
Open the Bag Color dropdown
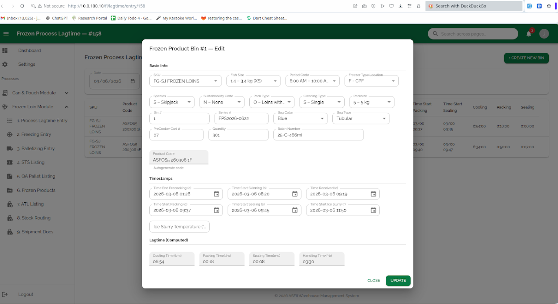tap(300, 118)
